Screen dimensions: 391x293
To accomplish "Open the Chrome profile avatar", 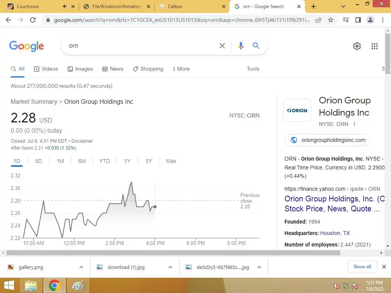I will click(370, 20).
